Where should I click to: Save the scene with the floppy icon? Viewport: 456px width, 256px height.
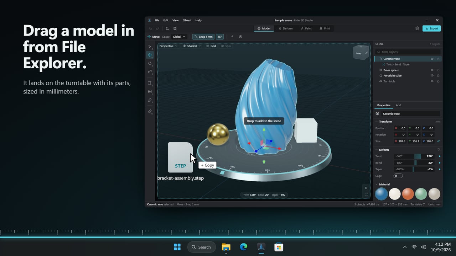pyautogui.click(x=175, y=28)
